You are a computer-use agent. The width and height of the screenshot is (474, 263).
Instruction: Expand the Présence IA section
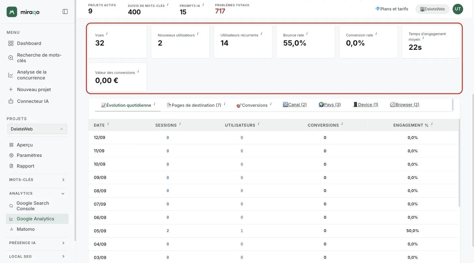click(37, 243)
